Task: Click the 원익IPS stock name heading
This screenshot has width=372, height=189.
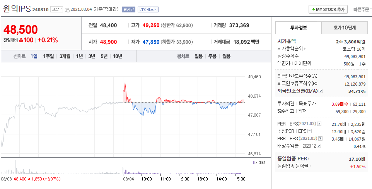Action: coord(17,9)
